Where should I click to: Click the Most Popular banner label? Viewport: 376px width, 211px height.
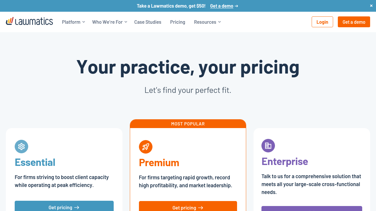(188, 124)
